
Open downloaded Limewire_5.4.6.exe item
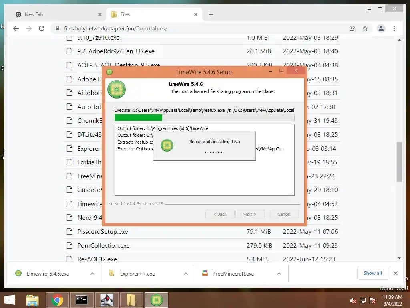(48, 274)
